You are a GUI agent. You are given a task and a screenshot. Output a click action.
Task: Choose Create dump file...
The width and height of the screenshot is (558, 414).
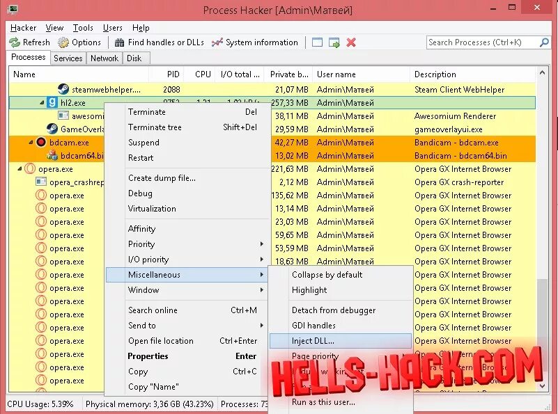coord(188,178)
